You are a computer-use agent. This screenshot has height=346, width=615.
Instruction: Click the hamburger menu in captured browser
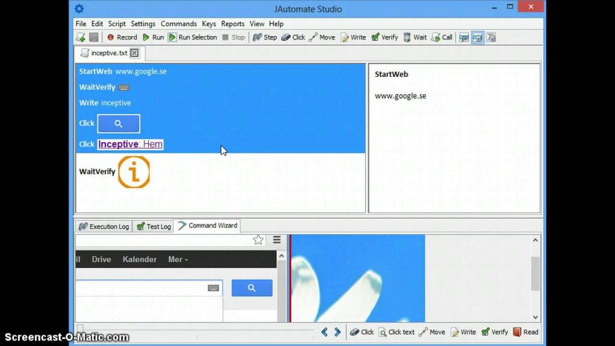[x=277, y=240]
